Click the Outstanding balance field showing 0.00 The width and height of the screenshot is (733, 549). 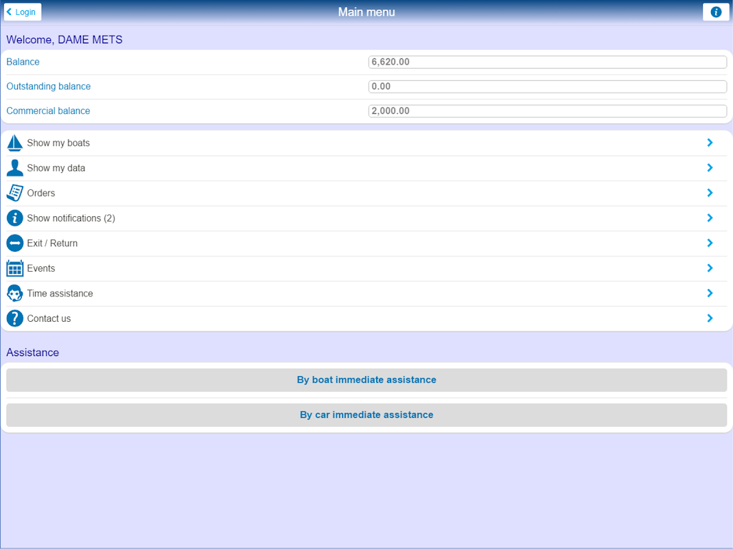548,86
